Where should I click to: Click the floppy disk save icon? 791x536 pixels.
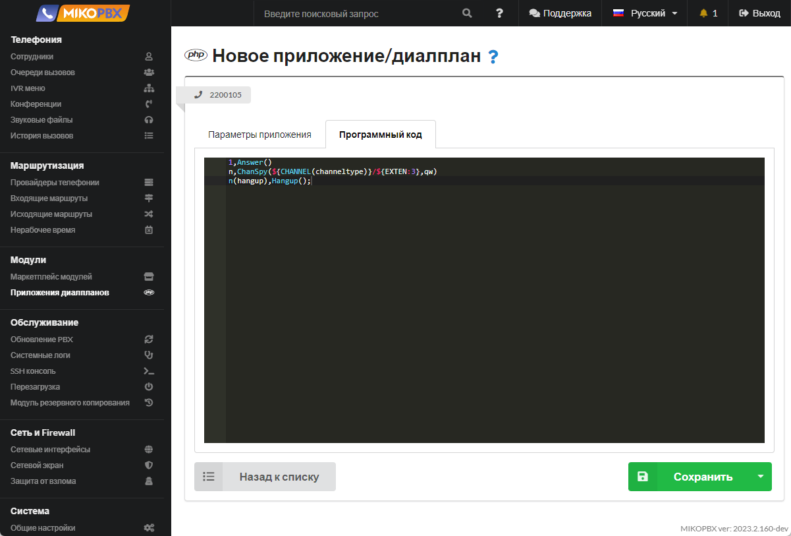point(643,477)
